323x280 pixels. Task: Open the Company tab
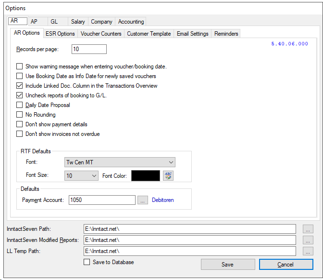tap(101, 22)
